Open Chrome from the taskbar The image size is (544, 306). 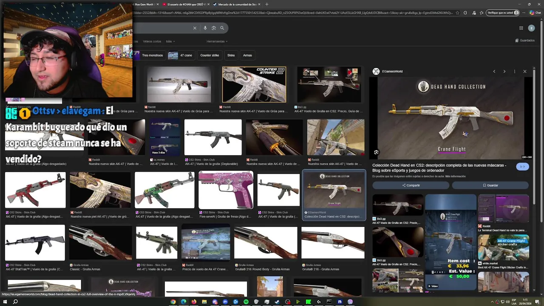(x=173, y=302)
